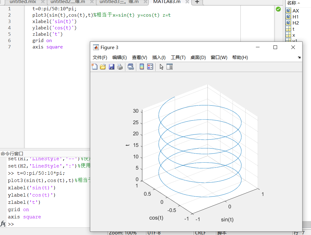
Task: Select workspace variable H1 icon
Action: [288, 17]
